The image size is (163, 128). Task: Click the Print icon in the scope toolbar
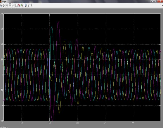(1, 6)
